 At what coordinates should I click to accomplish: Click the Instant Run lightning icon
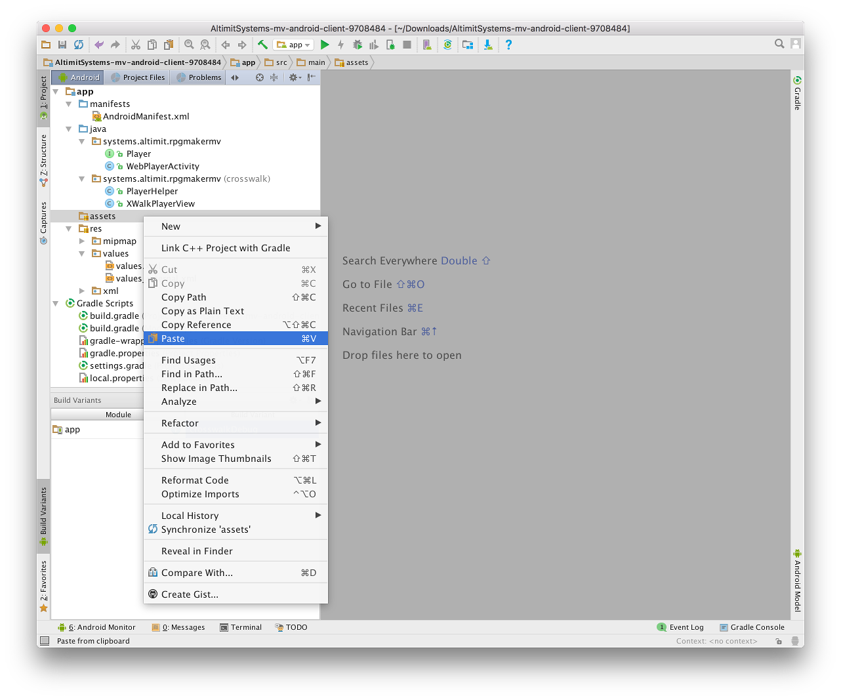[x=340, y=45]
